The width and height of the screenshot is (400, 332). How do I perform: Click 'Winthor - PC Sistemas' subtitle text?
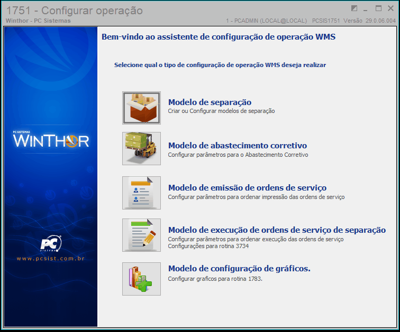pos(38,21)
